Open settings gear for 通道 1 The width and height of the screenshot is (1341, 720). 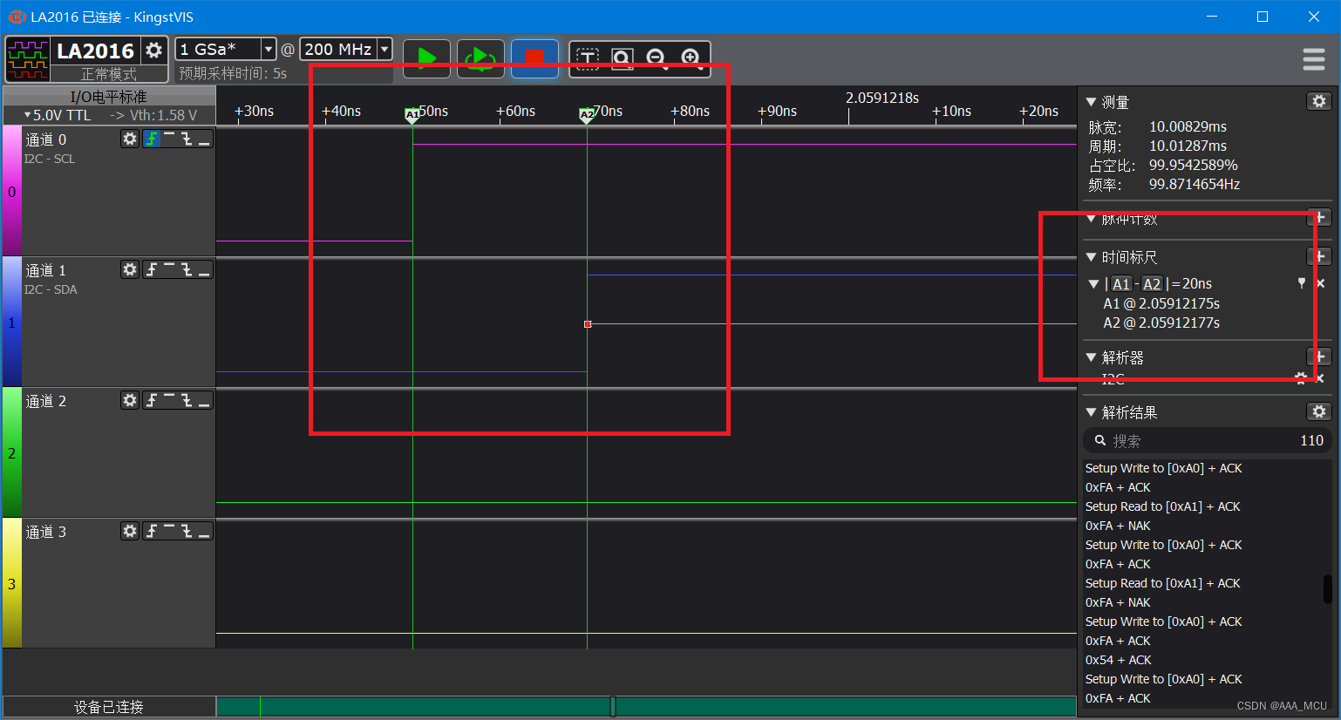point(130,269)
